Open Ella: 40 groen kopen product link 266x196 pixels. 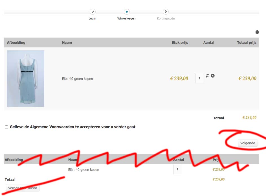[77, 79]
